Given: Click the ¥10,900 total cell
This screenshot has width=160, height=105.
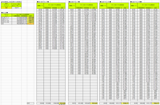Looking at the screenshot, I should [x=94, y=9].
